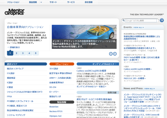Open the FPGA link
This screenshot has height=118, width=167.
click(x=9, y=97)
